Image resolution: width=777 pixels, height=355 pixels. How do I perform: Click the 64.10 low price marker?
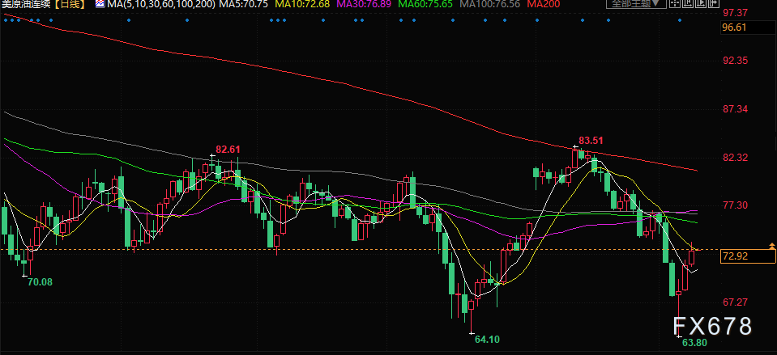pyautogui.click(x=488, y=339)
